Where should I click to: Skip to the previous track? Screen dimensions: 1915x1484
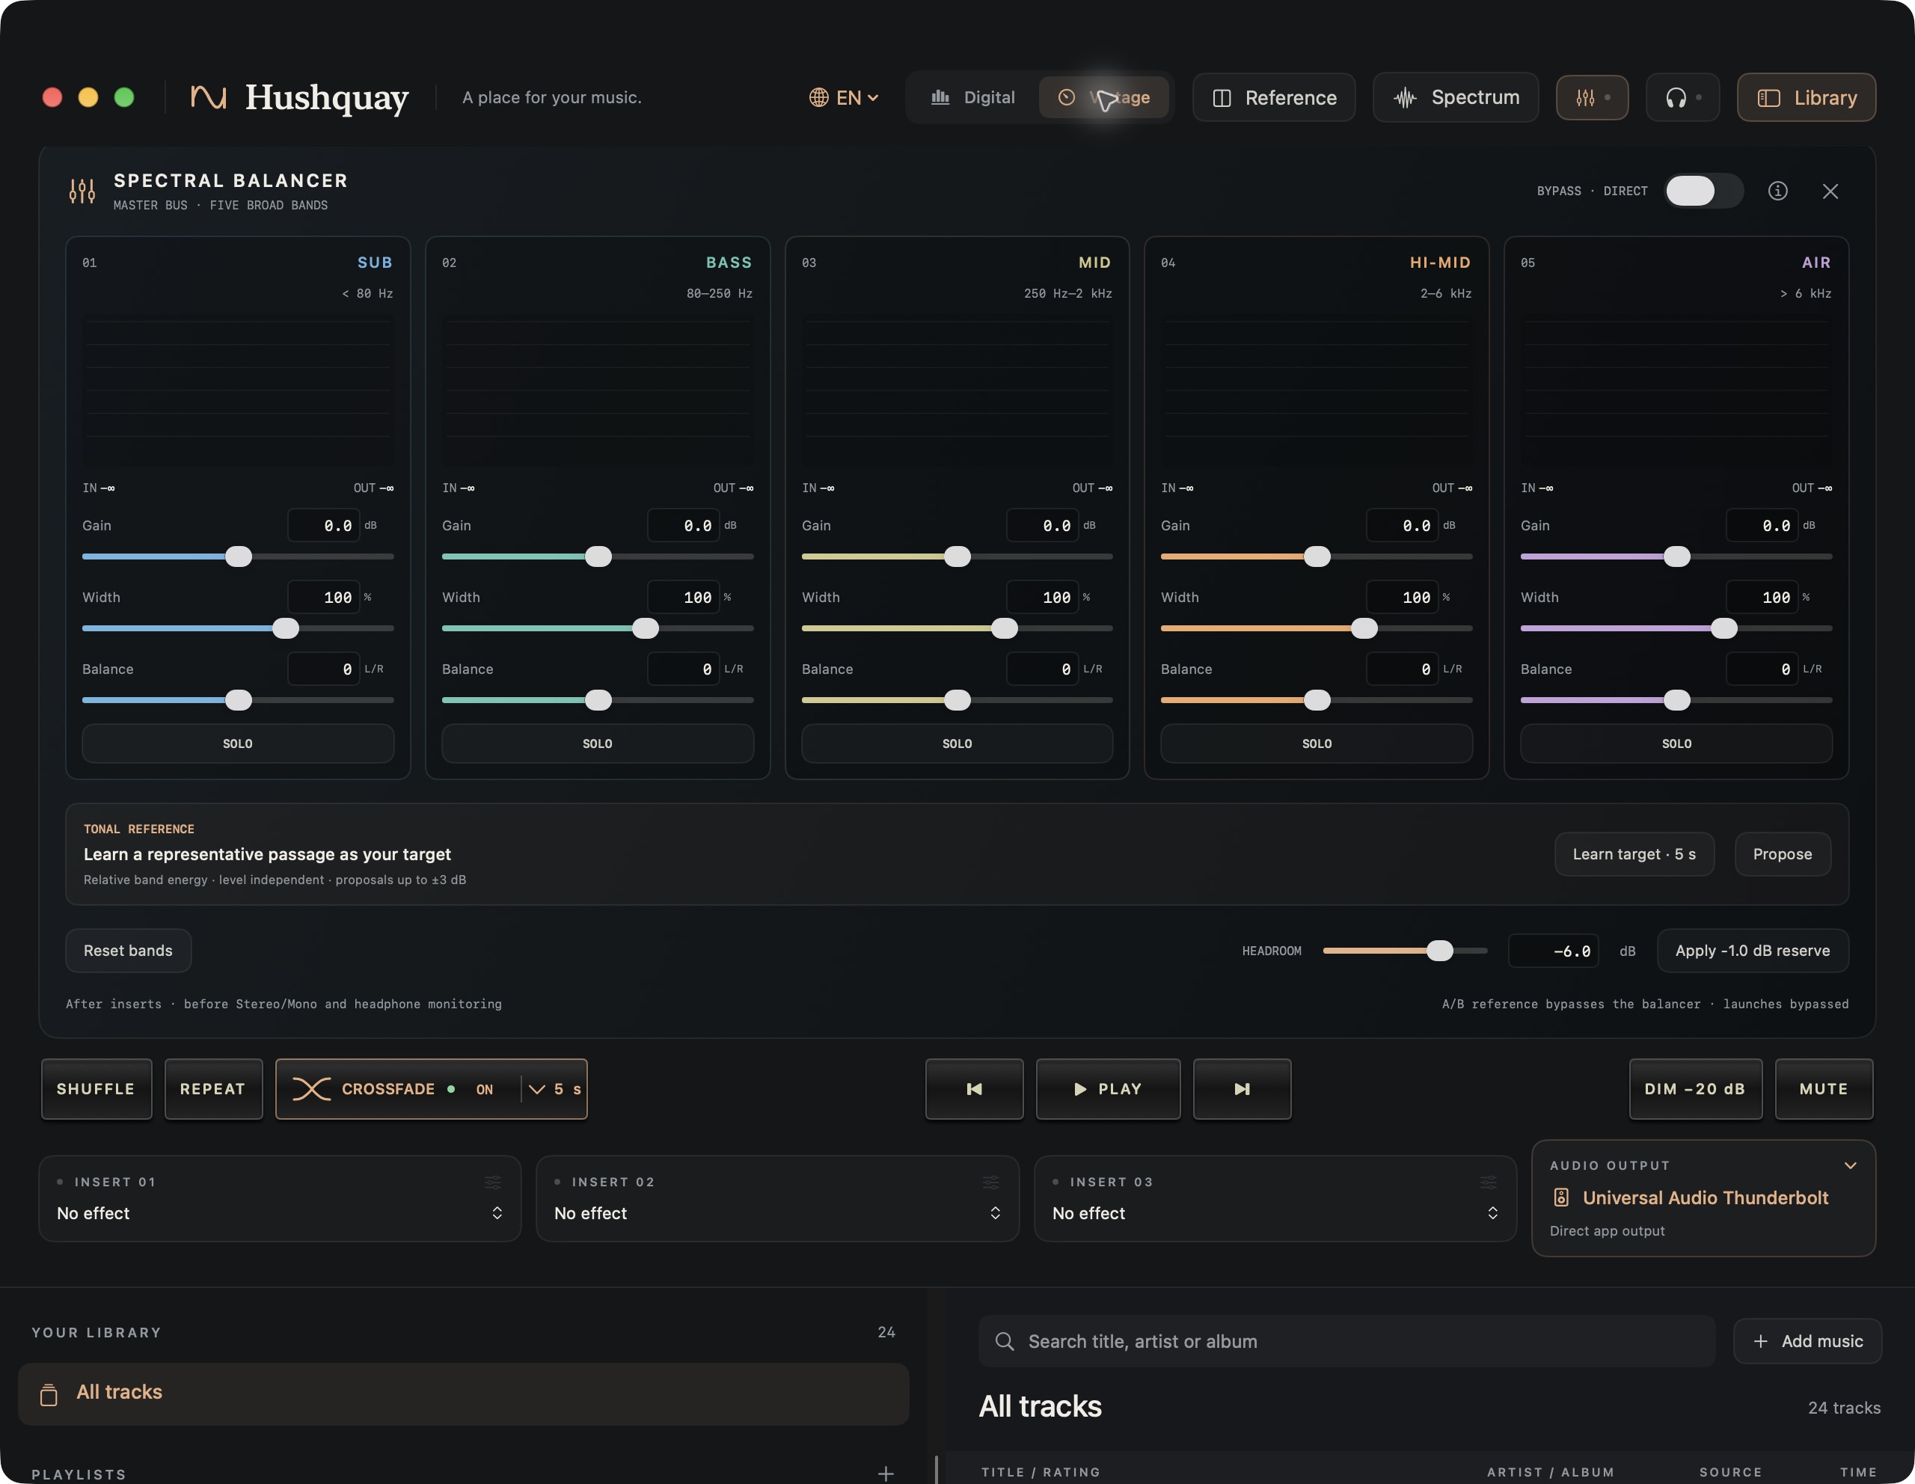(x=974, y=1088)
